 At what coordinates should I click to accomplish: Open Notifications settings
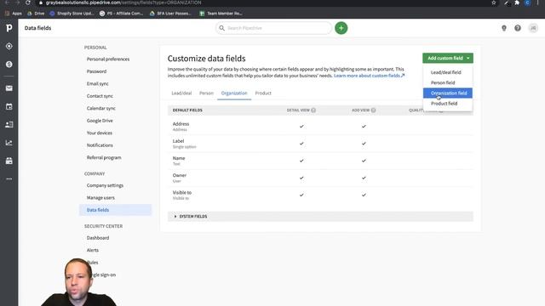pos(100,145)
